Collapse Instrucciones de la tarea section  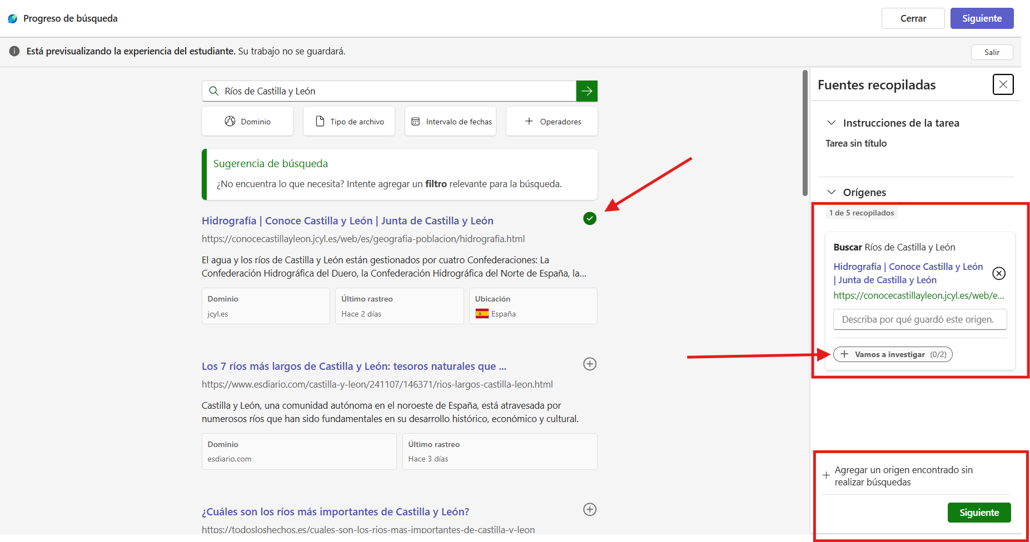pos(832,123)
